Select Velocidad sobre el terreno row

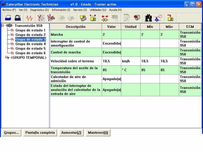tap(126, 61)
